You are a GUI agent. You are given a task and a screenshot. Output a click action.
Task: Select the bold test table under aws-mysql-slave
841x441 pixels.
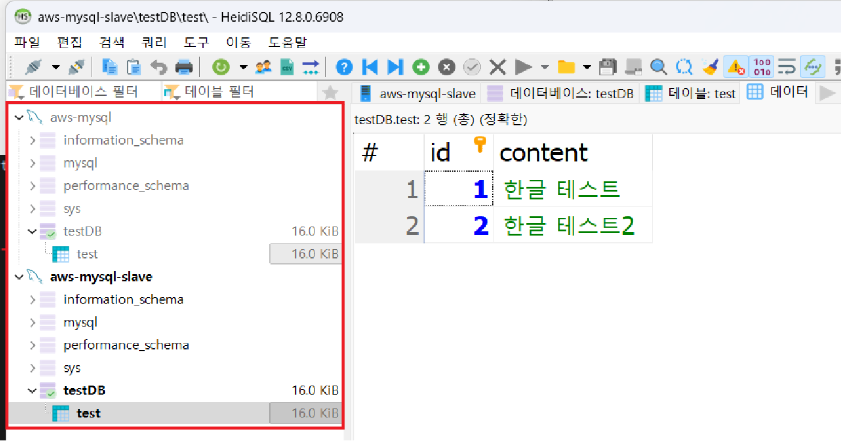coord(89,413)
